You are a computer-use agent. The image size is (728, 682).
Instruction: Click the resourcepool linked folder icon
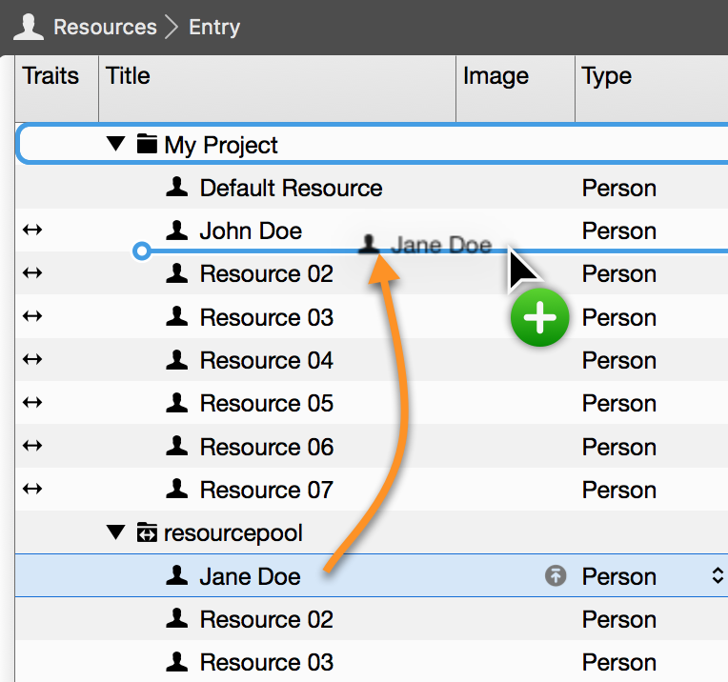[x=147, y=533]
